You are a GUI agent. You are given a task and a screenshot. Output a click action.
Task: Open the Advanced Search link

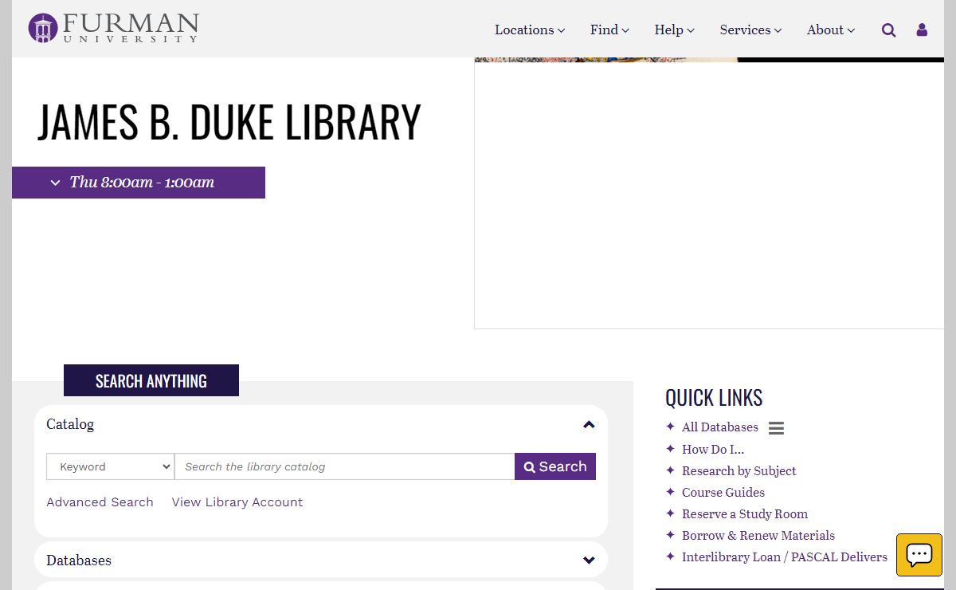(x=100, y=502)
